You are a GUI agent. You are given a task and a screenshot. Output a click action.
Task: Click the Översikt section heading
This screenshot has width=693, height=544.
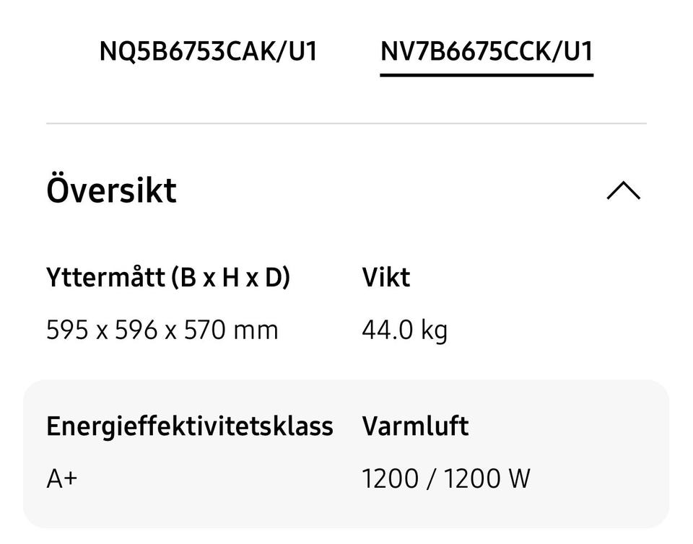[111, 190]
